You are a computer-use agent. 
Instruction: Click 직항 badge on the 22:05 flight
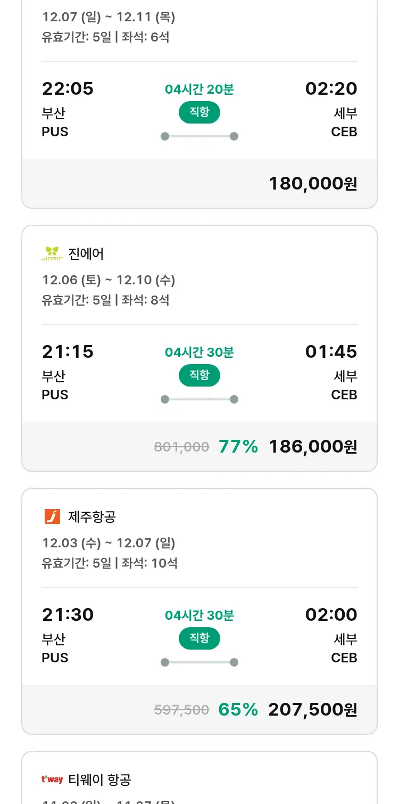199,112
